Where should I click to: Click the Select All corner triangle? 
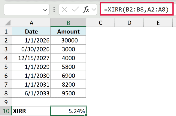click(8, 23)
